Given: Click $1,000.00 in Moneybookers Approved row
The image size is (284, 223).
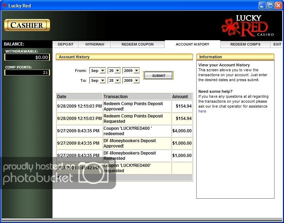Looking at the screenshot, I should click(x=182, y=143).
